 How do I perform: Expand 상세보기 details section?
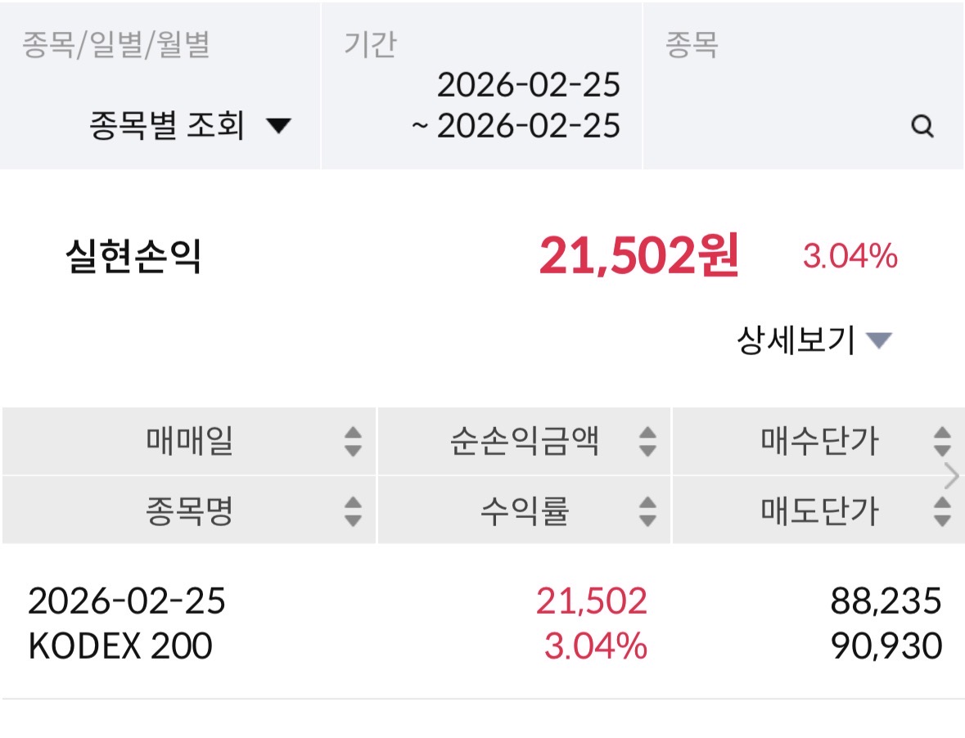[814, 340]
